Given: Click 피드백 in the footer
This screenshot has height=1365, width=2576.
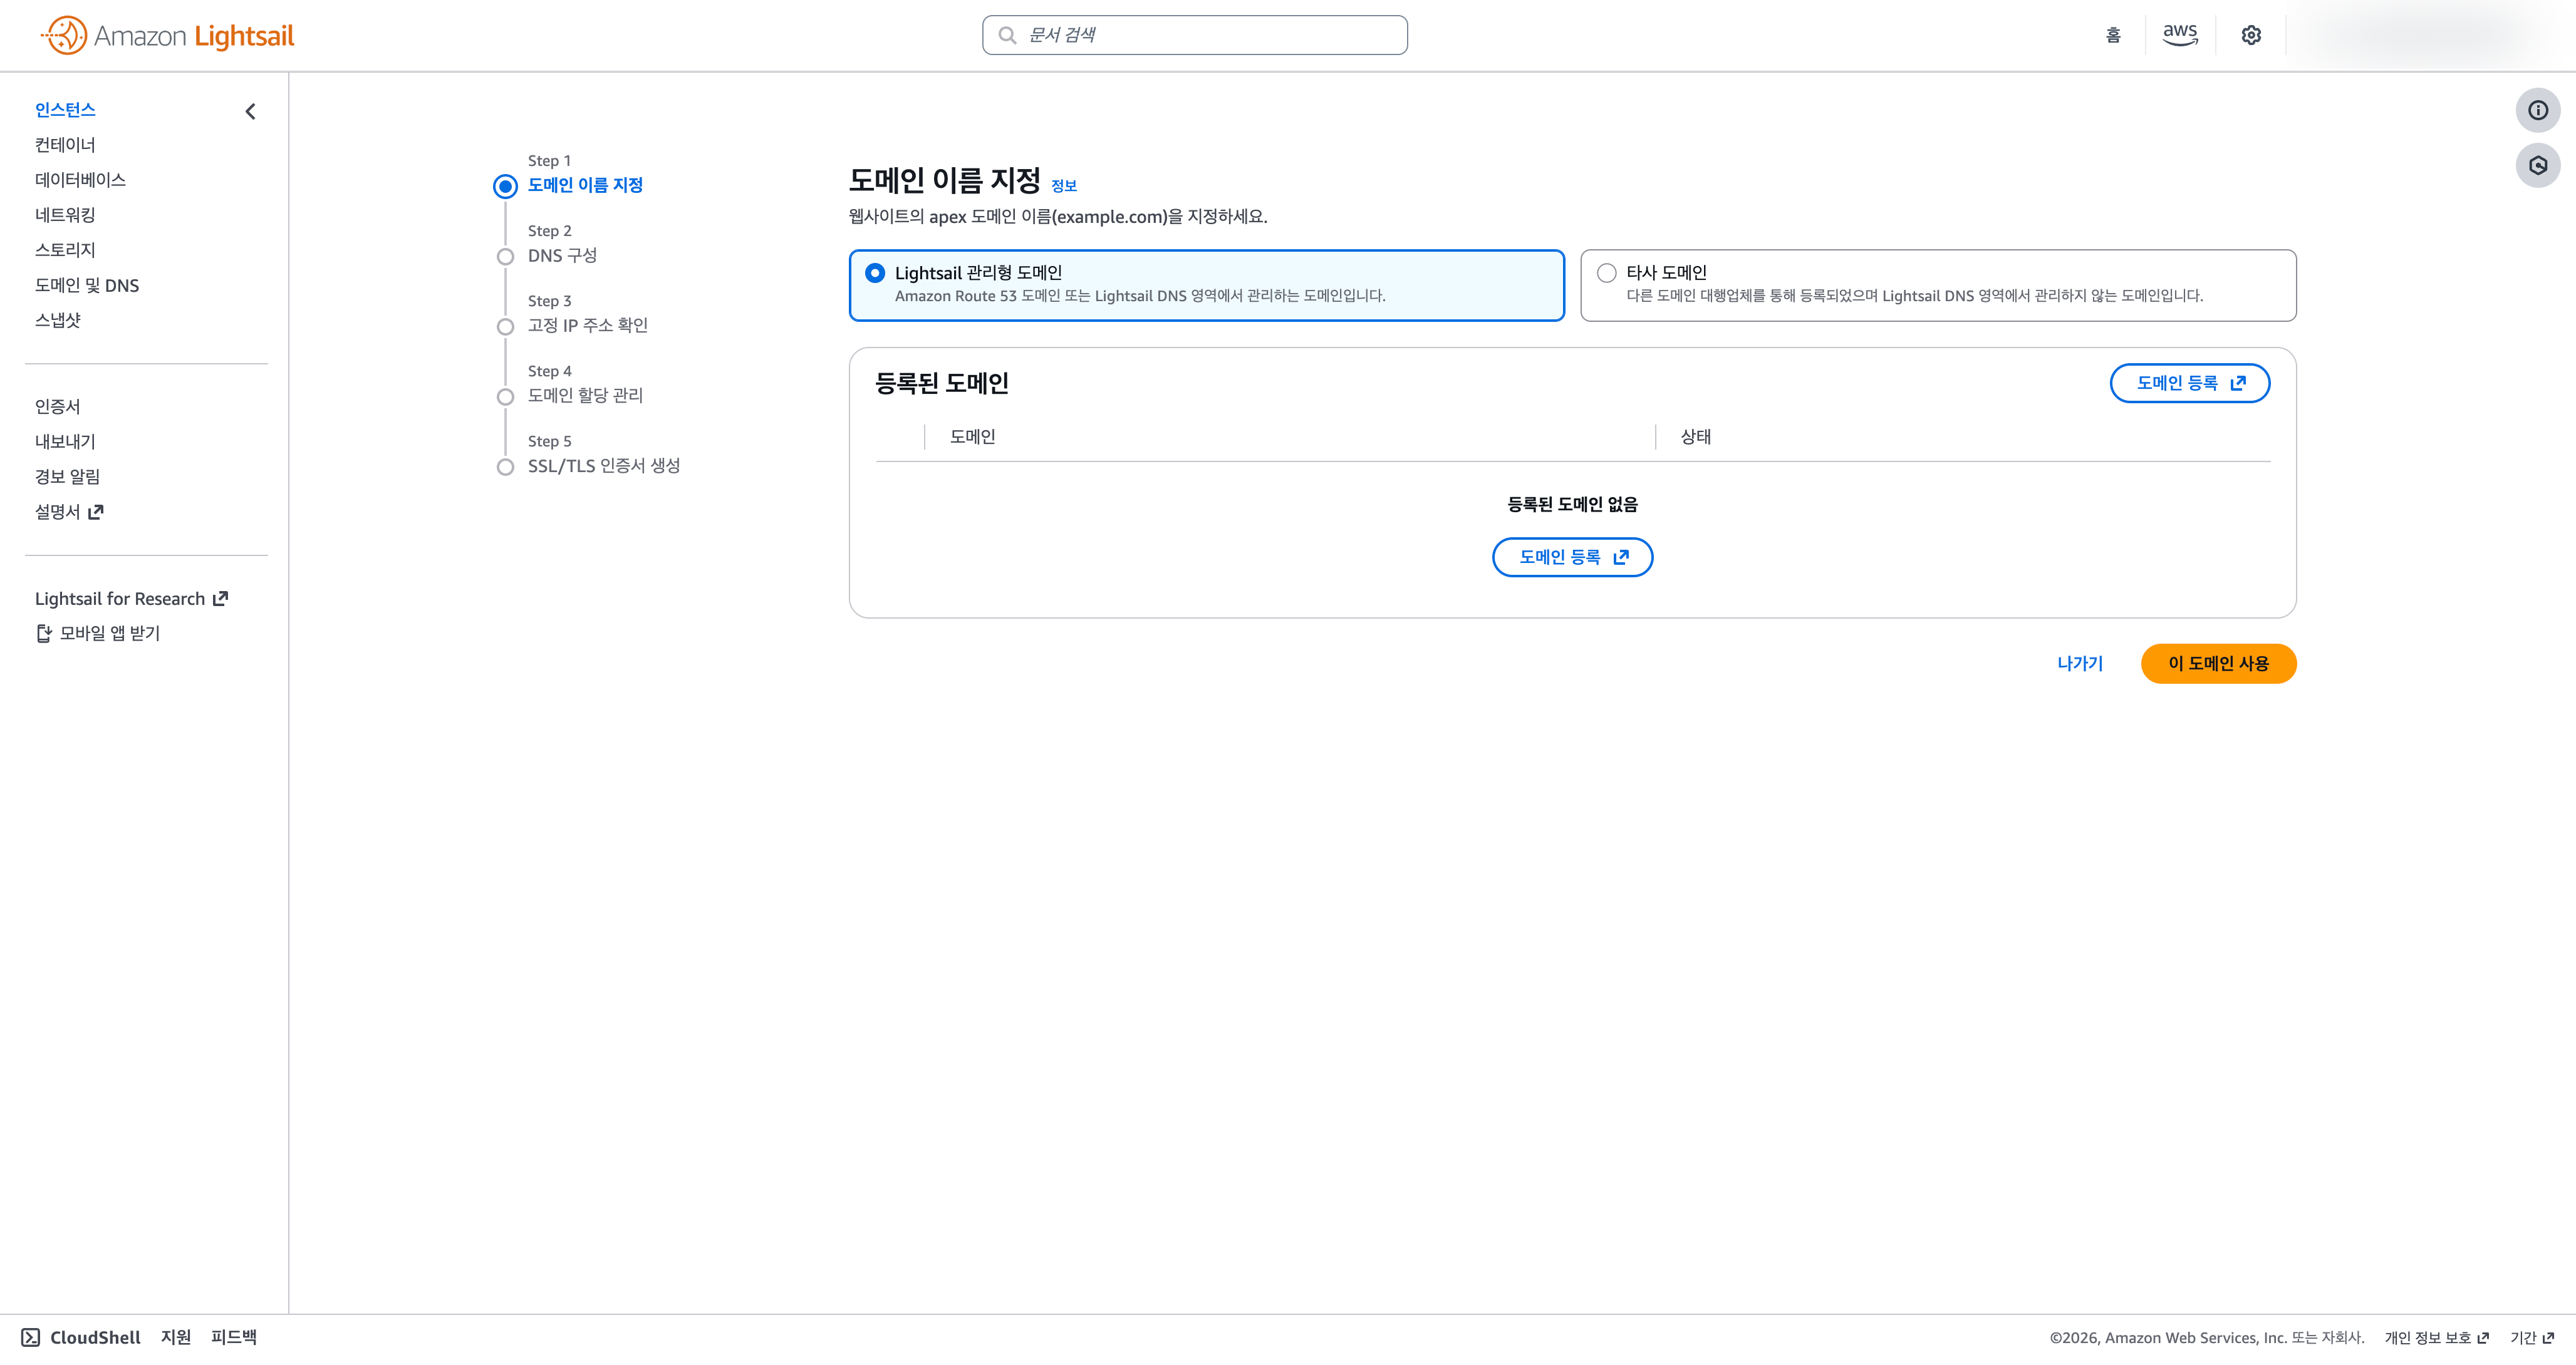Looking at the screenshot, I should pos(234,1337).
